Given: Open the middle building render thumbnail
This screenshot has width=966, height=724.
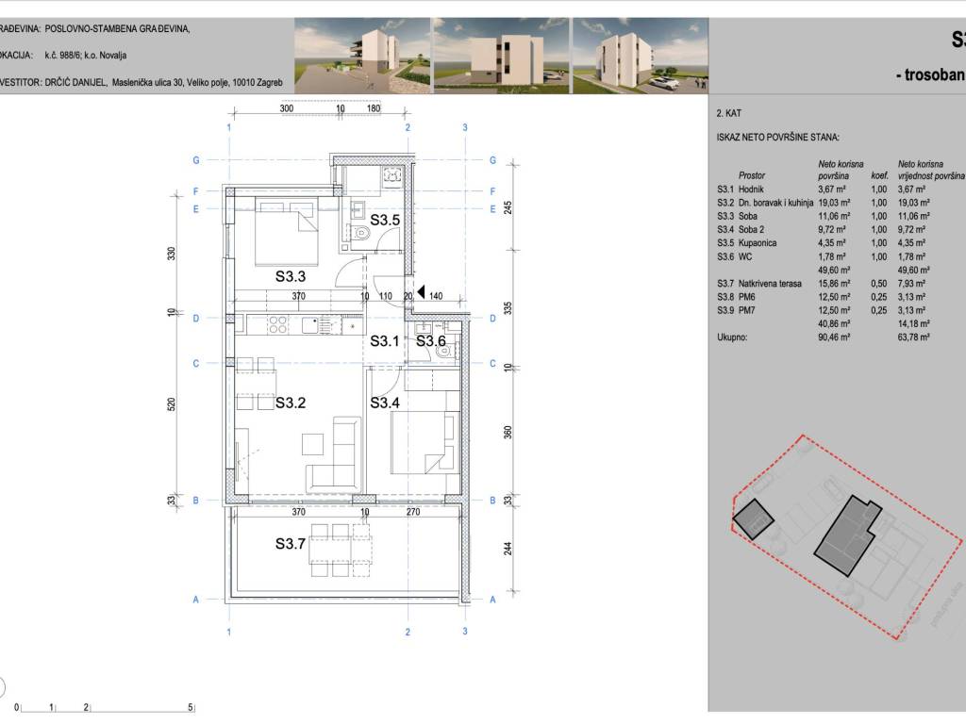Looking at the screenshot, I should (500, 57).
